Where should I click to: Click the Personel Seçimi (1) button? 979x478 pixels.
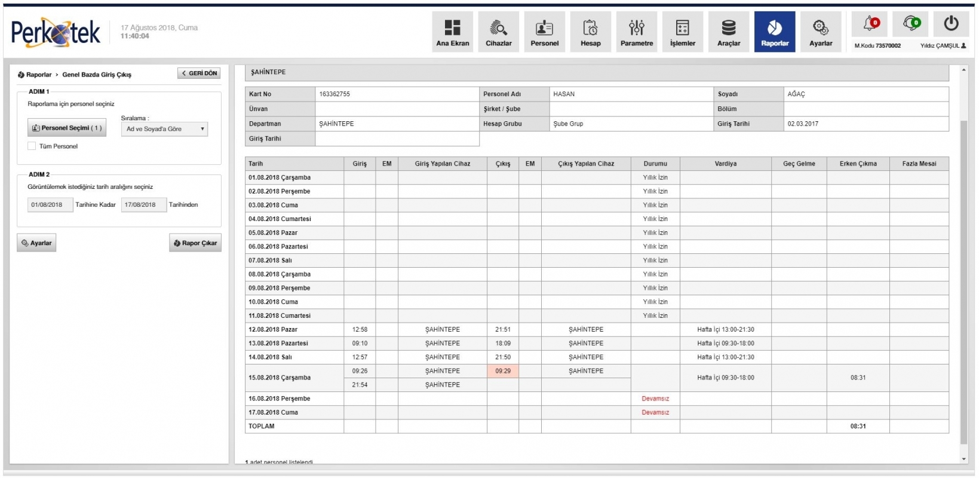pyautogui.click(x=67, y=128)
